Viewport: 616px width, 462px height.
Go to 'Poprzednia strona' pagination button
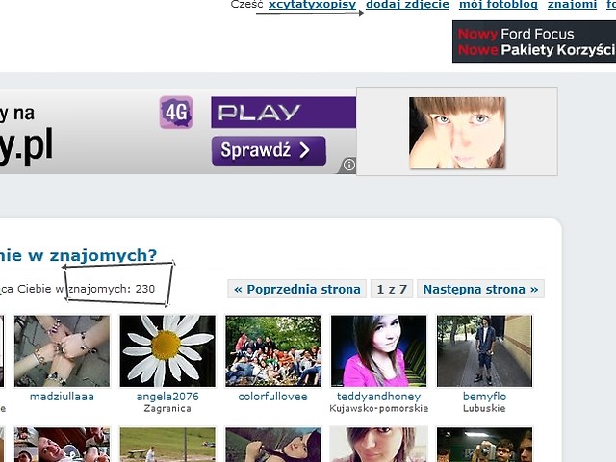[x=297, y=289]
